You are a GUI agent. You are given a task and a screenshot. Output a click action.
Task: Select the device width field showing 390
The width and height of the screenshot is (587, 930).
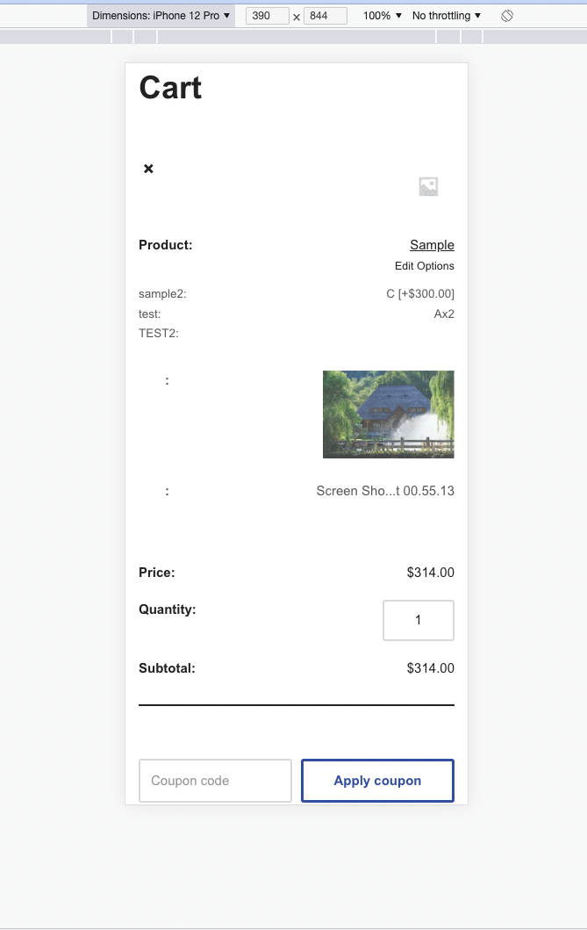tap(266, 15)
